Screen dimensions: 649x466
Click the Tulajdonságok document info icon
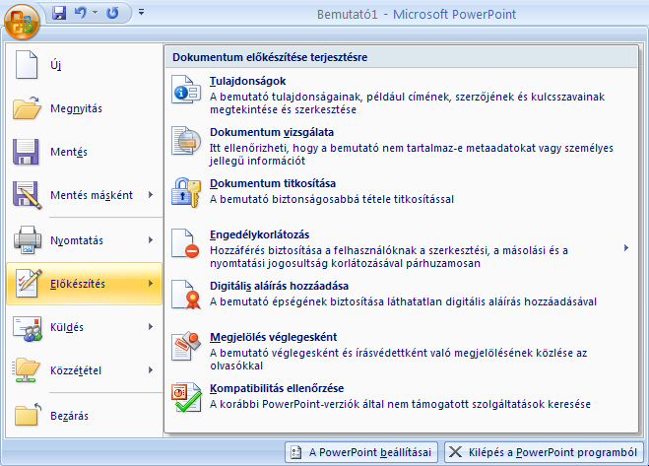click(x=186, y=89)
